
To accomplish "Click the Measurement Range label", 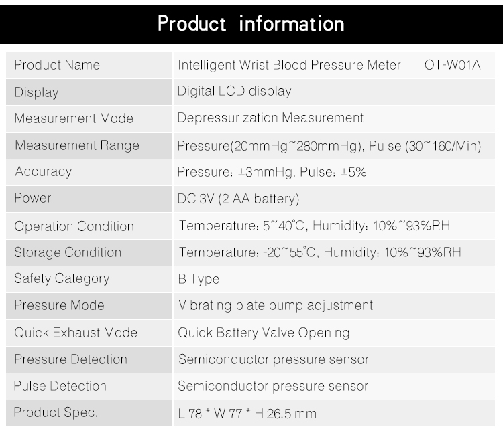I will [77, 146].
